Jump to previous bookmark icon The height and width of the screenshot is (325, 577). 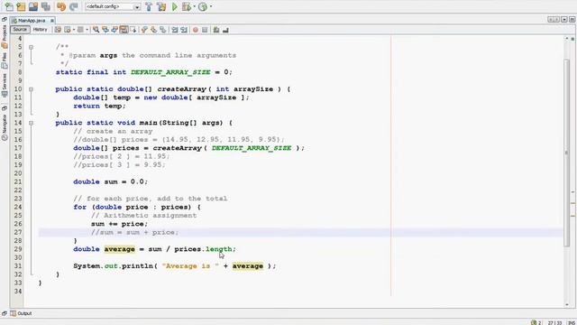click(x=144, y=30)
